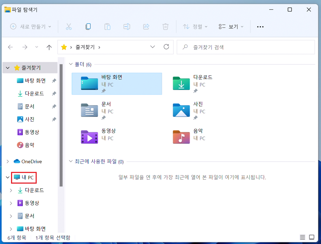Open the 보기 view dropdown
This screenshot has height=244, width=321.
(231, 26)
